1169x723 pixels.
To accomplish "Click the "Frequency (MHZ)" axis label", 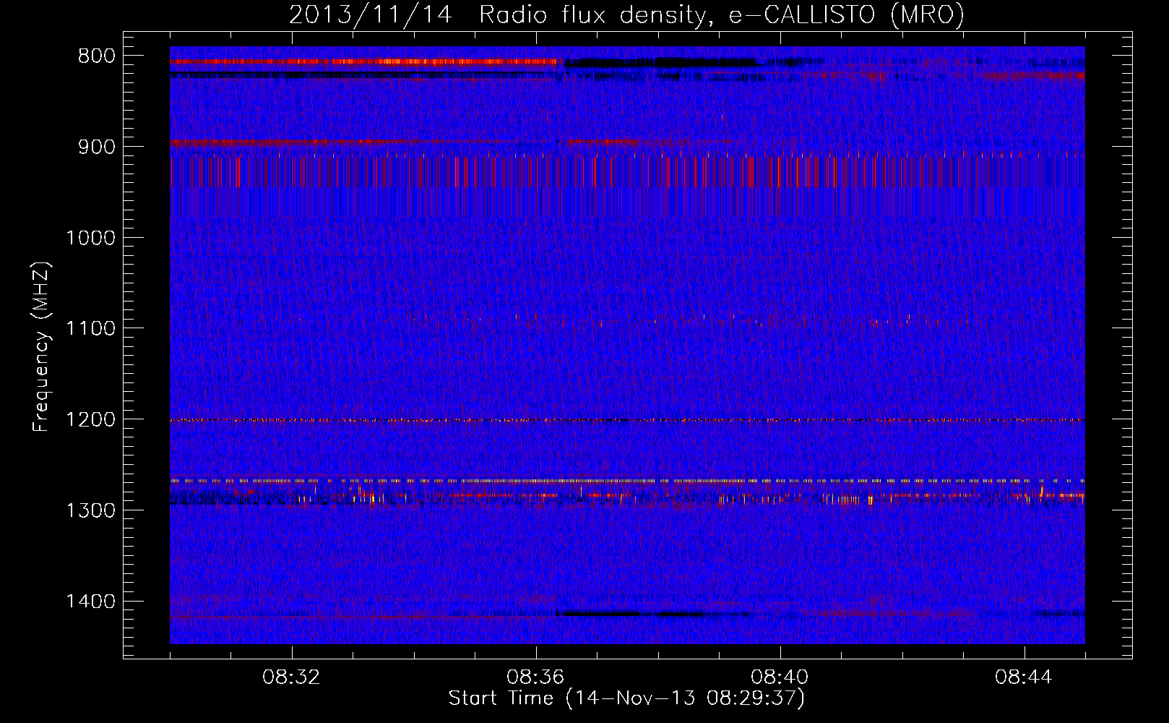I will point(42,347).
